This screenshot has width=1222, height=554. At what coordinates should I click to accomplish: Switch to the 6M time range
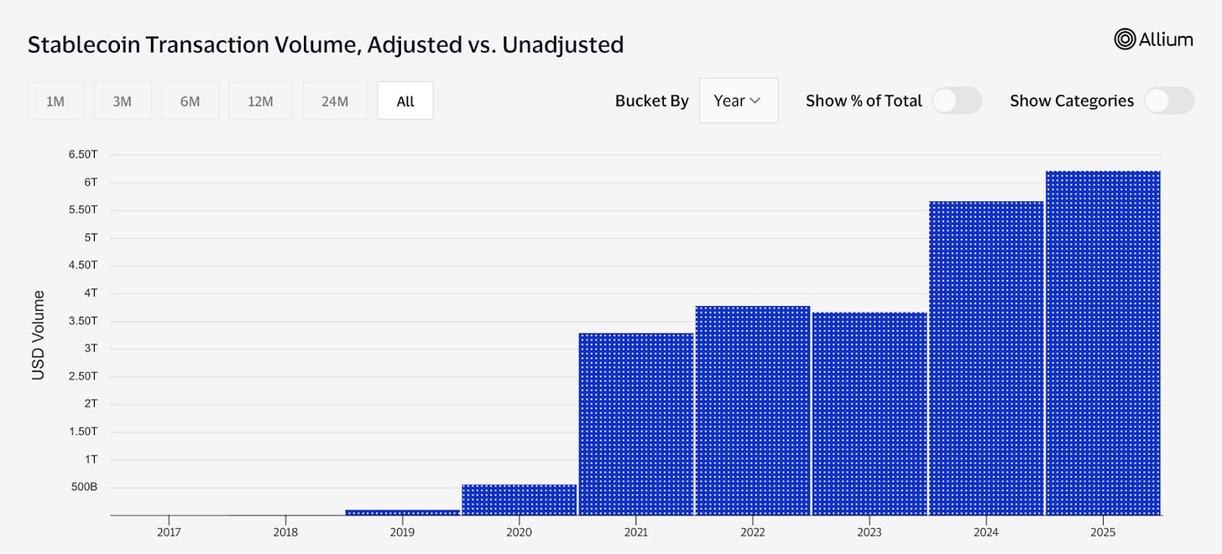click(x=190, y=101)
